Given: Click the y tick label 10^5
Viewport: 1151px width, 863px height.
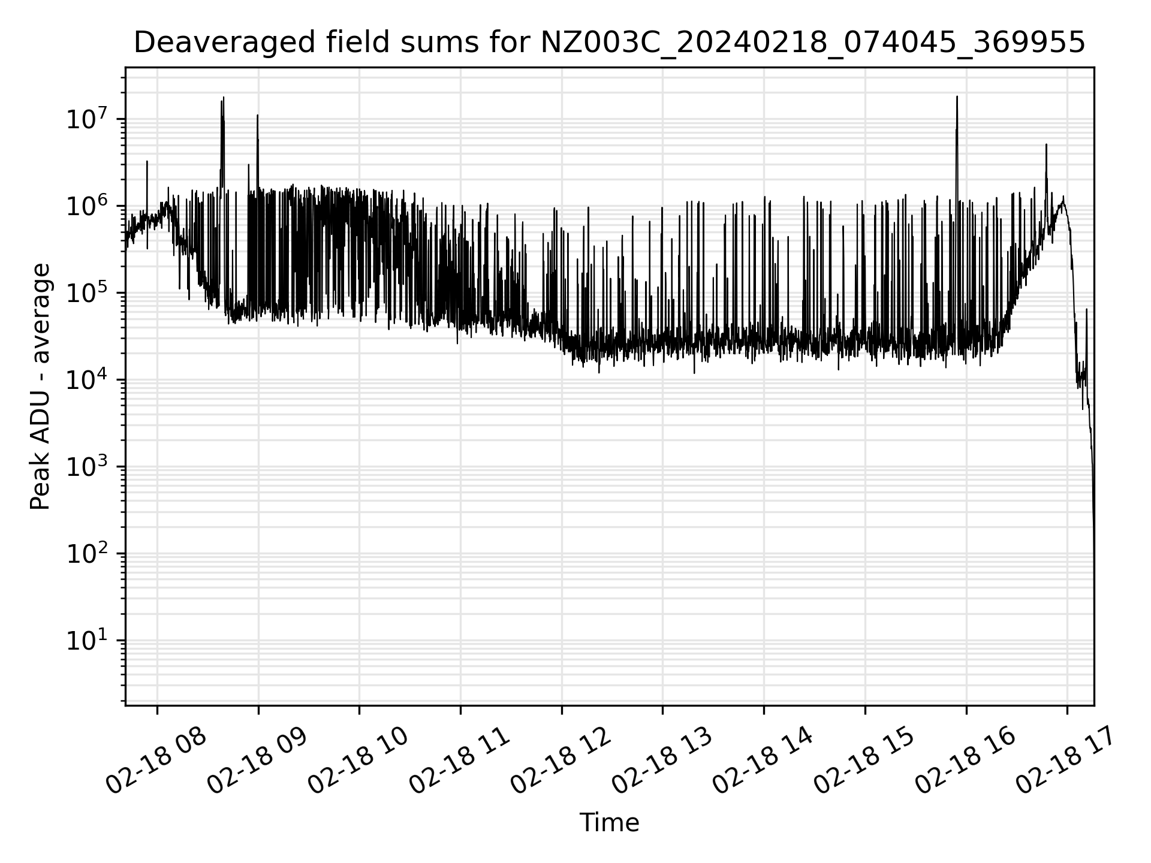Looking at the screenshot, I should (87, 292).
